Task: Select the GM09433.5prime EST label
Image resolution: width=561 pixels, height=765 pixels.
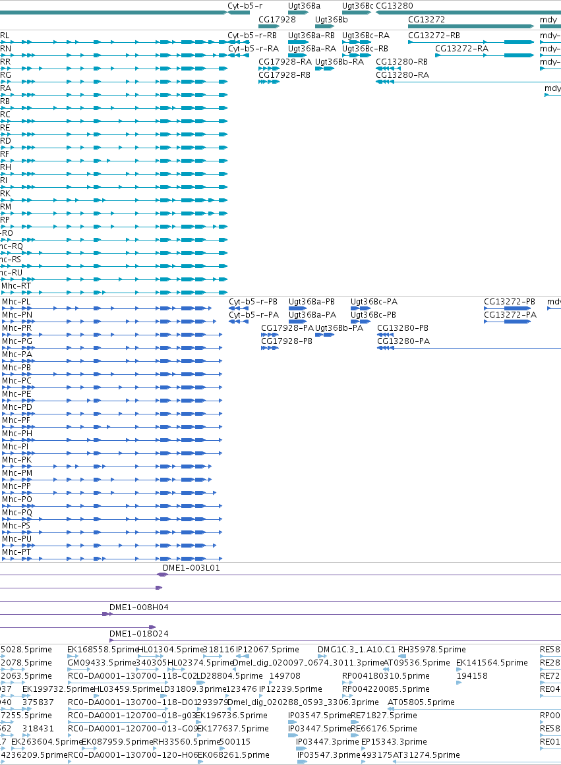Action: (102, 663)
